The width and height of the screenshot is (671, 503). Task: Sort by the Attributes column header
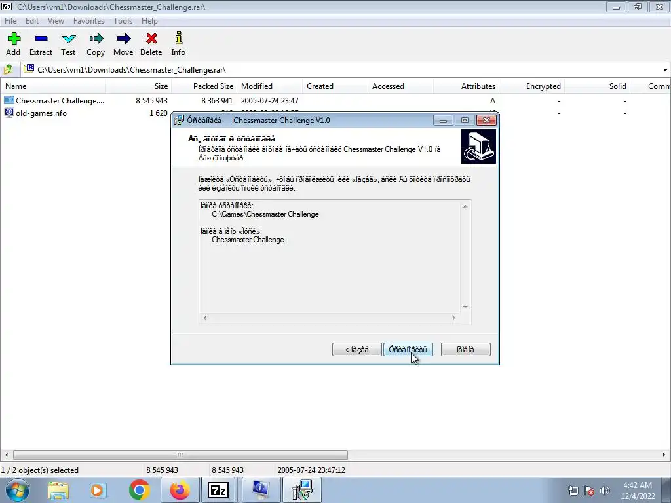click(466, 86)
